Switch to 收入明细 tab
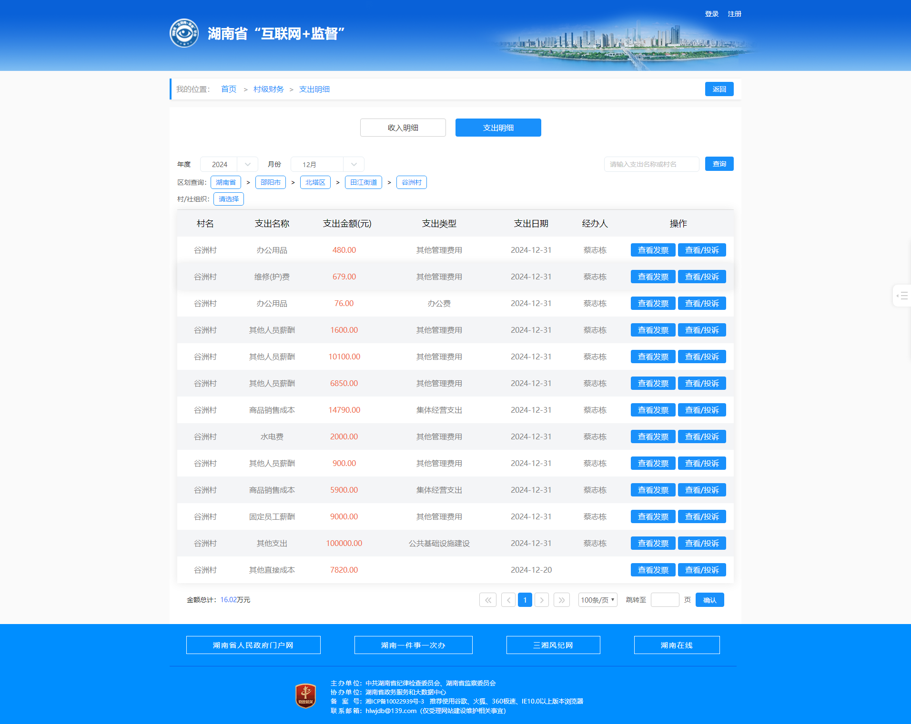911x724 pixels. 403,128
